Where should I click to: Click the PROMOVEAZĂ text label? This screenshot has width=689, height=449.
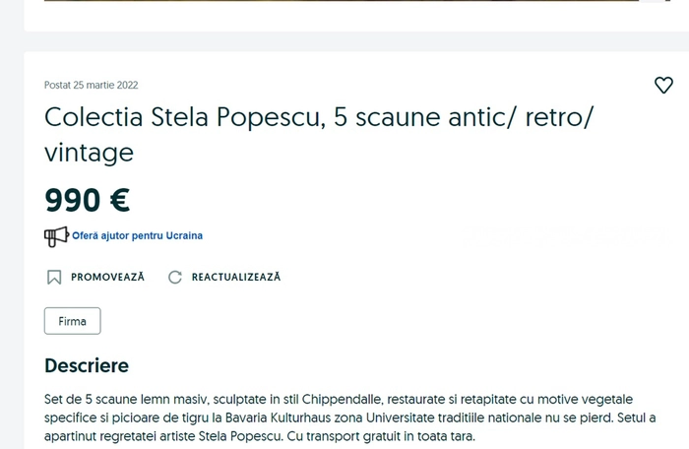click(x=107, y=277)
